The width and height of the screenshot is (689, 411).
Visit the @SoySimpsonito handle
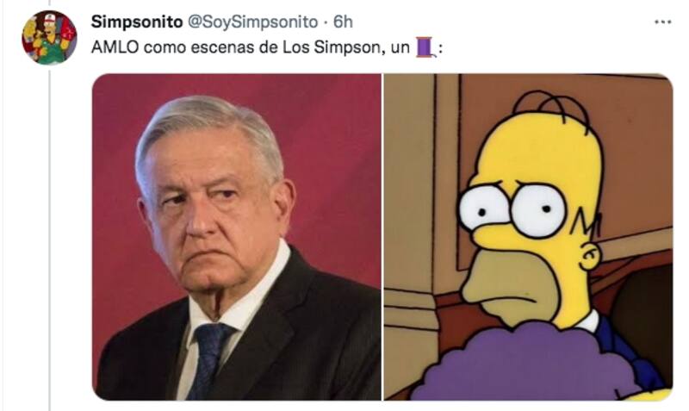tap(252, 22)
